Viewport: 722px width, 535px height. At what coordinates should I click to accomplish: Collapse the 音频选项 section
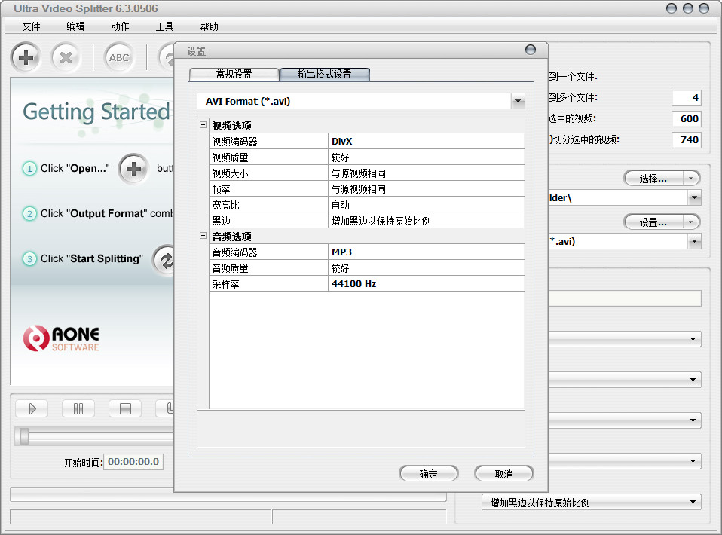coord(202,236)
